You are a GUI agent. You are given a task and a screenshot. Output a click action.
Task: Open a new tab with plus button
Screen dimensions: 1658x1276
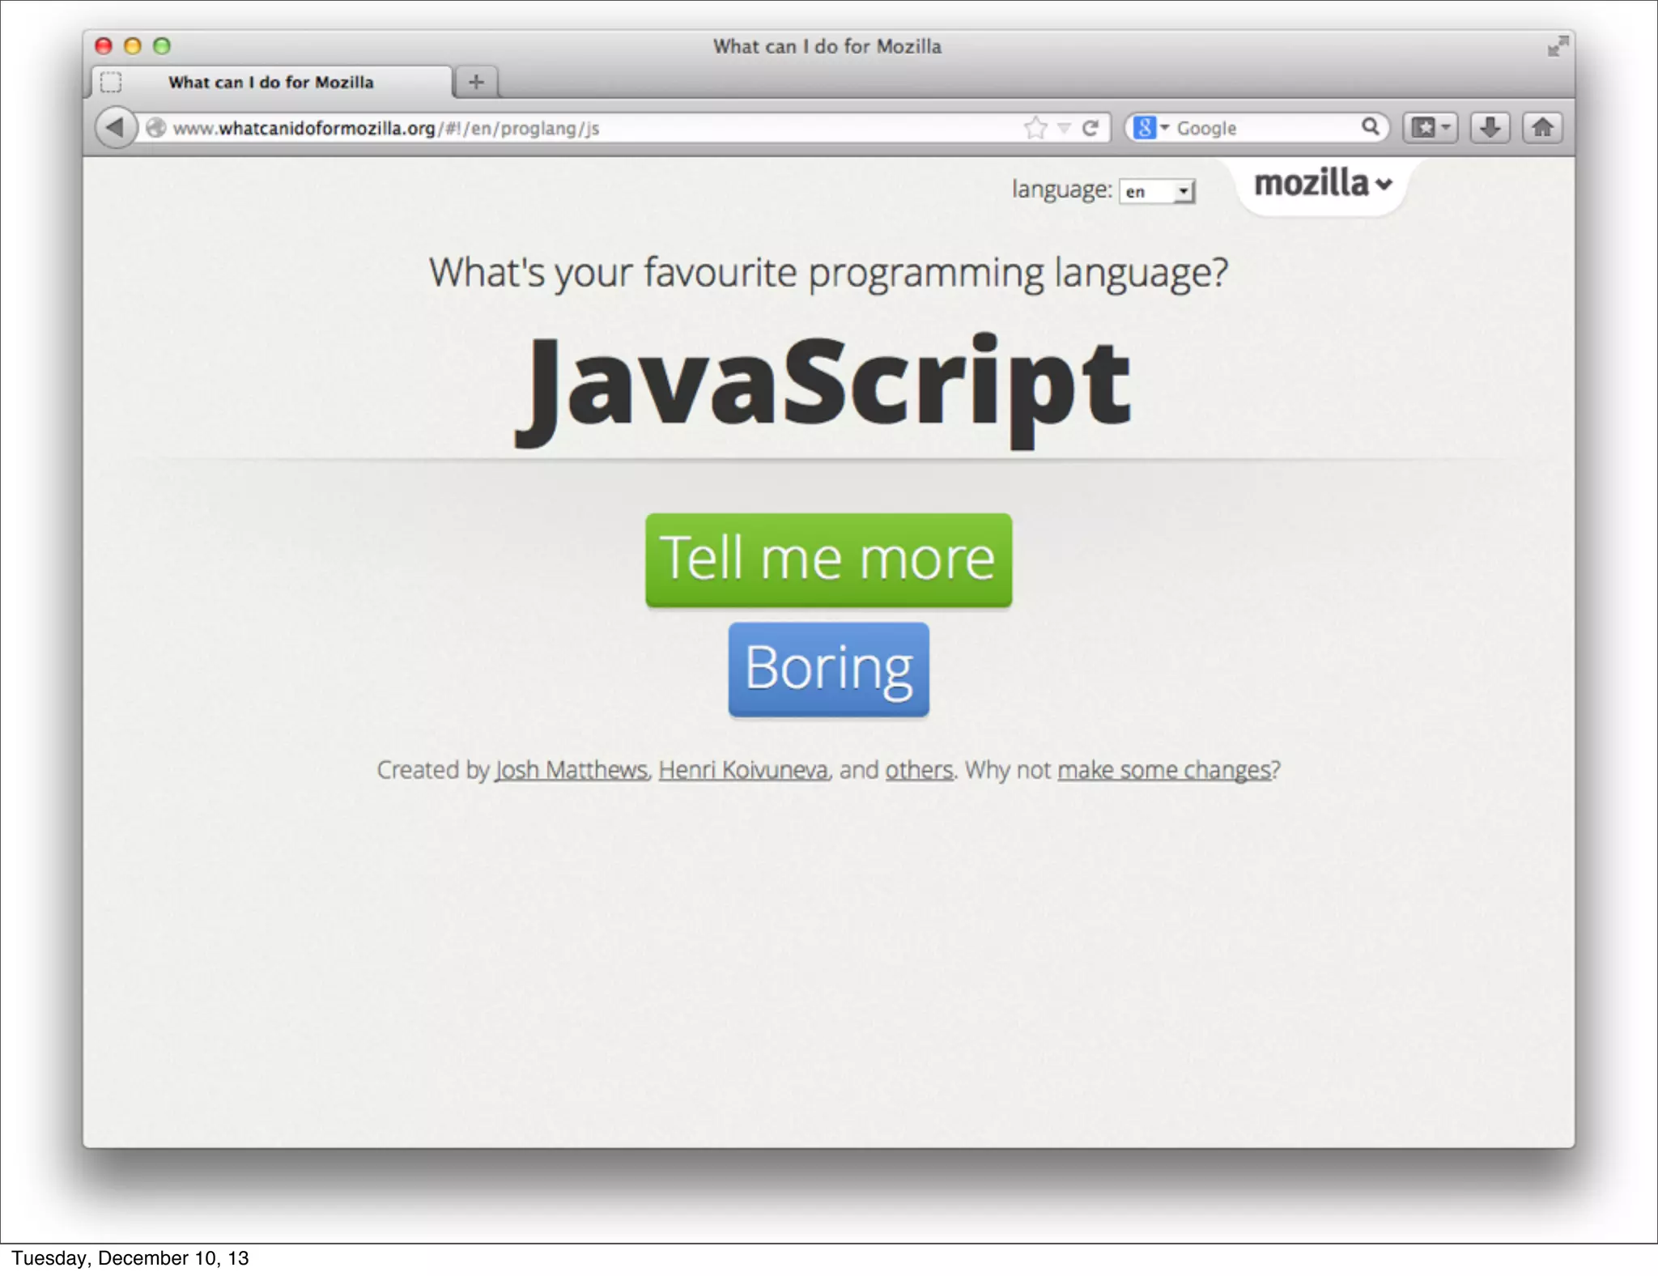[x=476, y=82]
